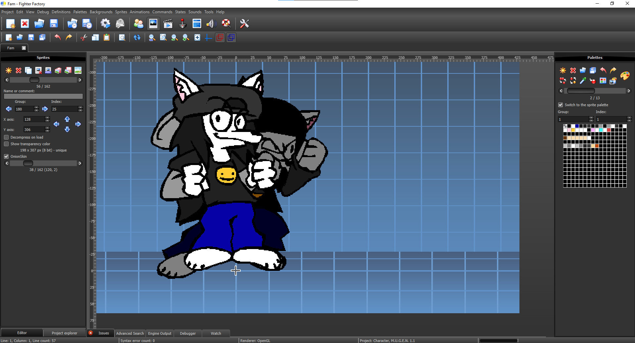Click the swap axes icon in sprite toolbar
Viewport: 635px width, 343px height.
point(137,37)
